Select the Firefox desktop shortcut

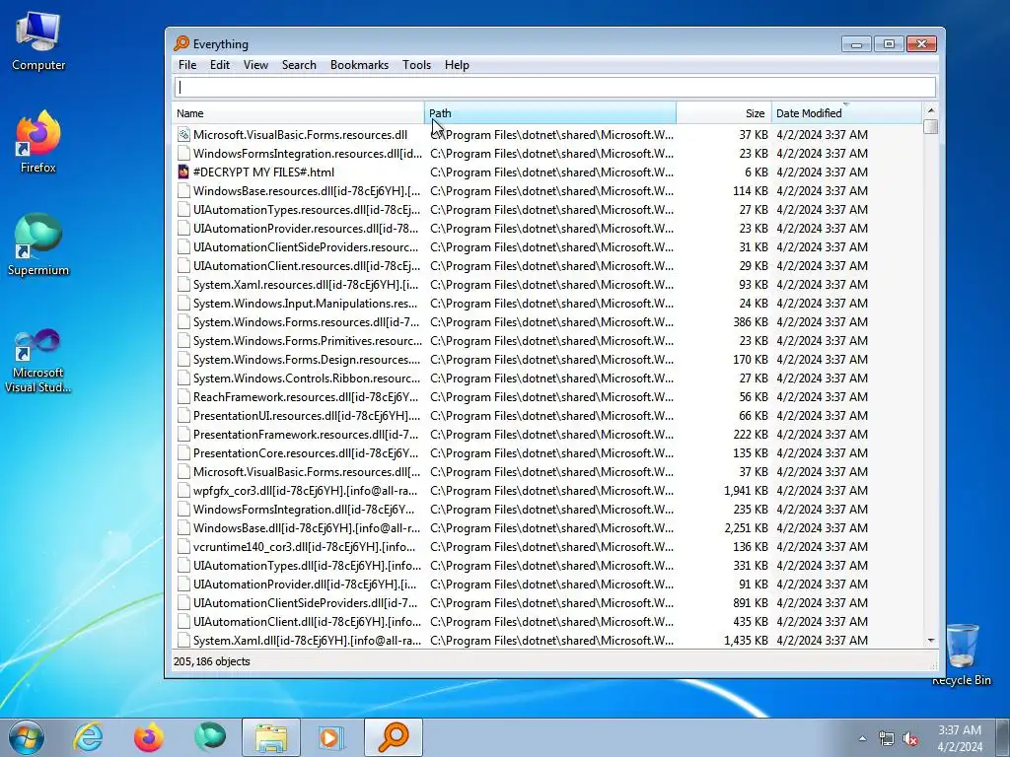pos(38,142)
